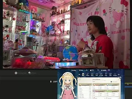Click the 500g gold counter icon

72,70
